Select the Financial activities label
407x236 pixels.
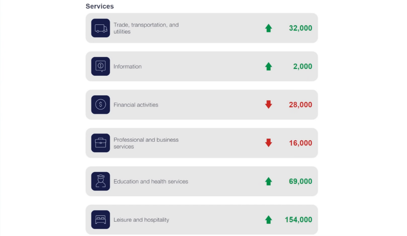[x=136, y=104]
